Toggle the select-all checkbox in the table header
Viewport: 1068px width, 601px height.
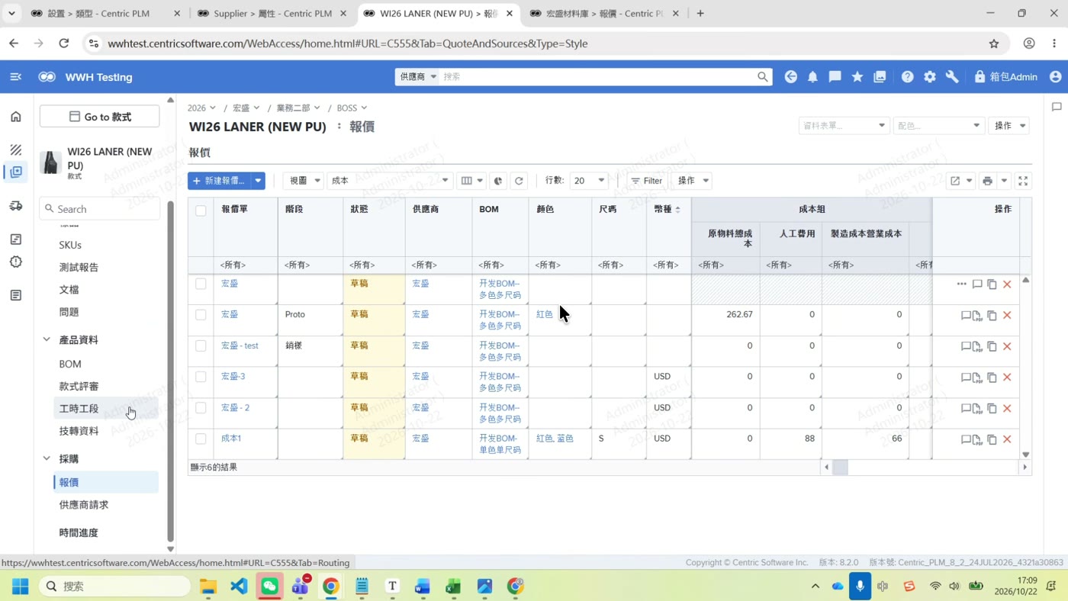pos(201,211)
